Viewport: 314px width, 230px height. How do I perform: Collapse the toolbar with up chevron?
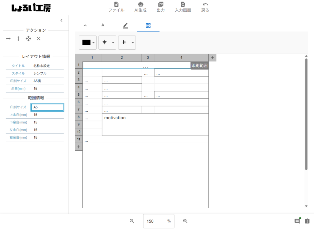click(85, 25)
